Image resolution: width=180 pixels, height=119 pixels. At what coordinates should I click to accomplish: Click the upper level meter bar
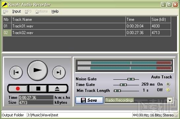click(x=125, y=63)
